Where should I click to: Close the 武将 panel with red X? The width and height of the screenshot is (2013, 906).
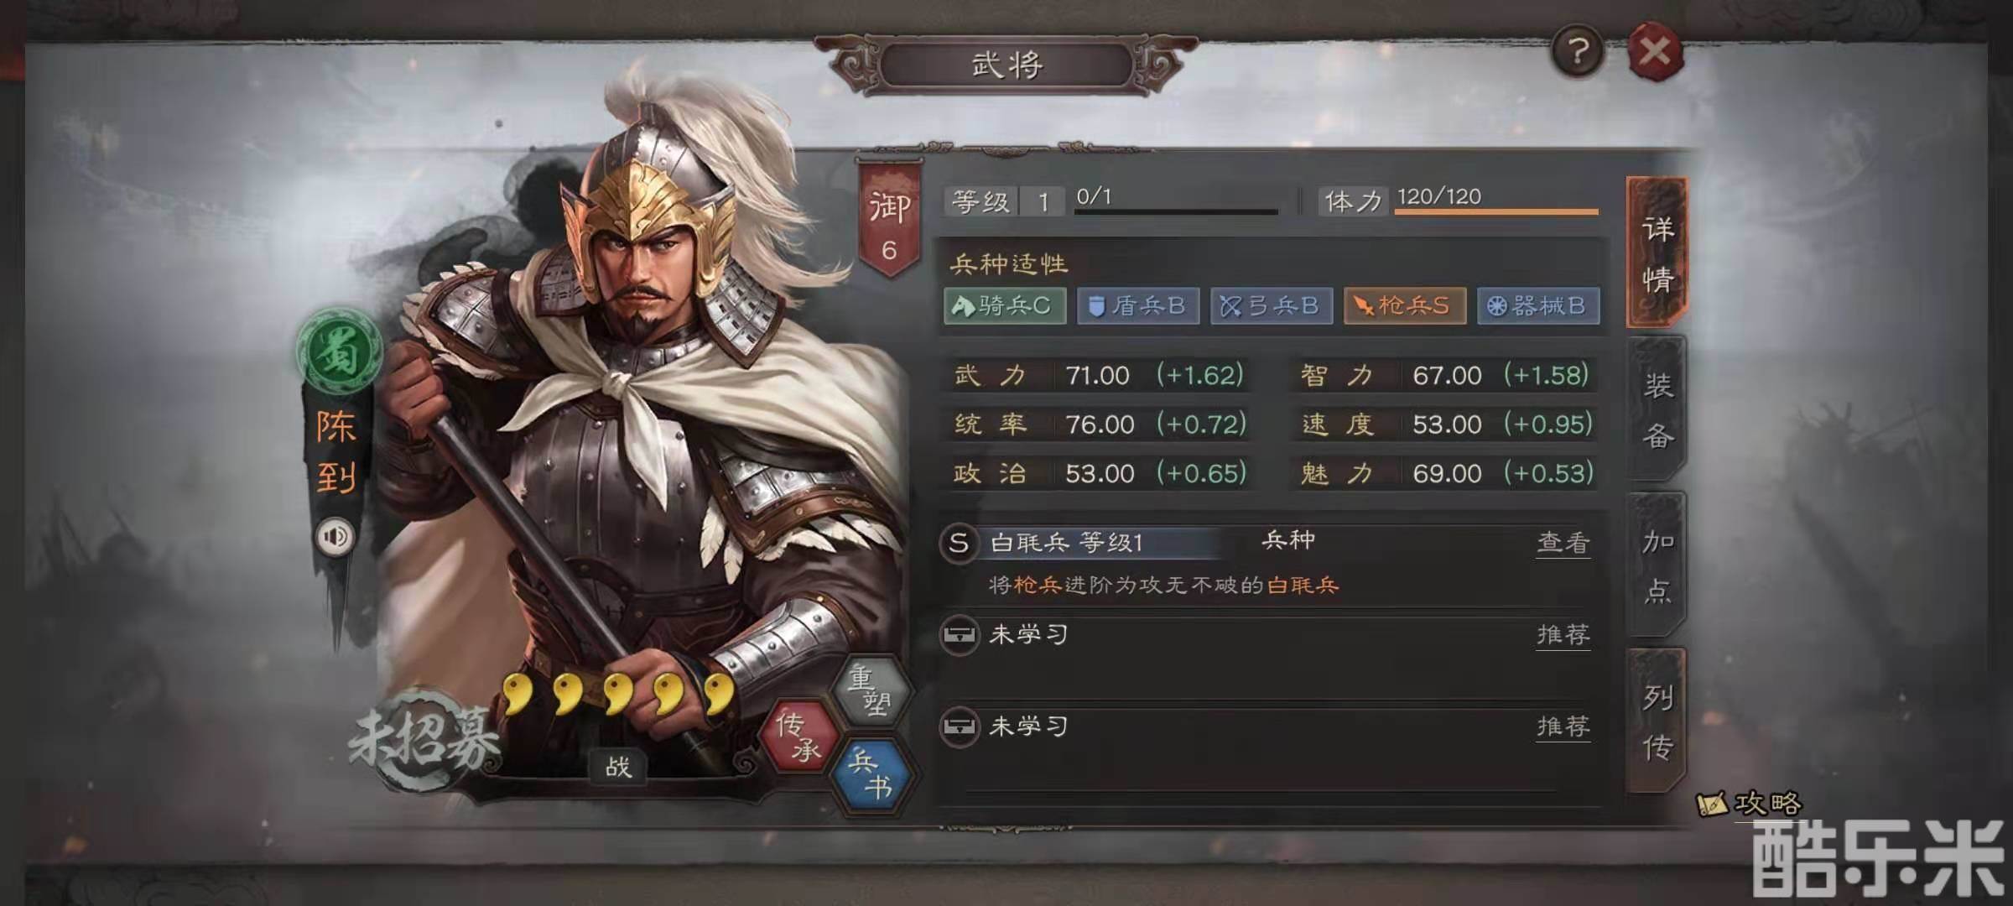pos(1655,52)
